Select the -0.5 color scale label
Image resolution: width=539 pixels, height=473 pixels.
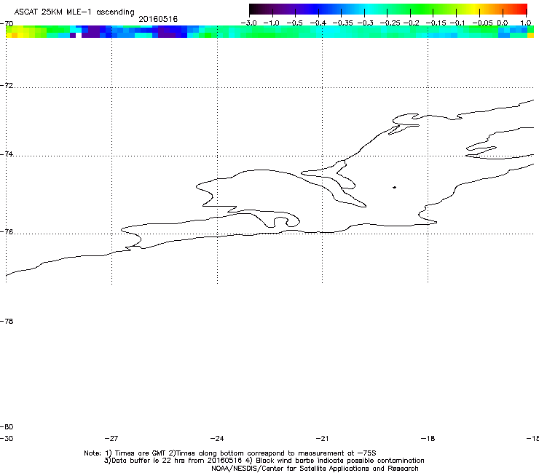[294, 23]
